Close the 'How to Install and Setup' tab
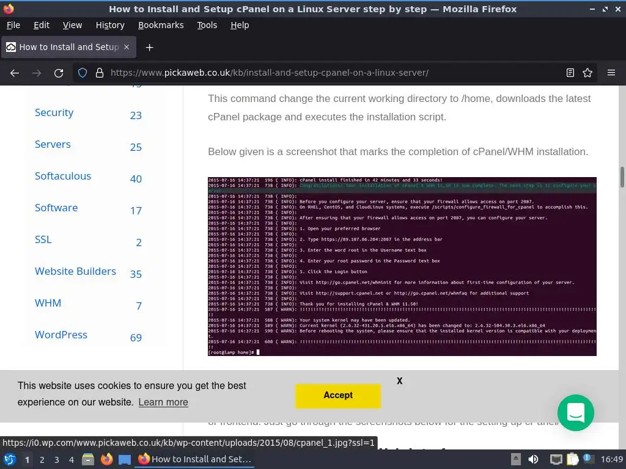Viewport: 626px width, 469px height. pyautogui.click(x=127, y=47)
